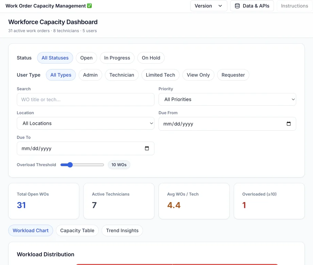
Task: Choose the Limited Tech user type
Action: coord(160,75)
